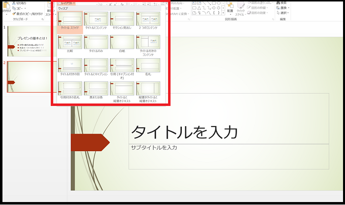
Task: Open 図形描画 group dialog launcher
Action: pos(273,19)
